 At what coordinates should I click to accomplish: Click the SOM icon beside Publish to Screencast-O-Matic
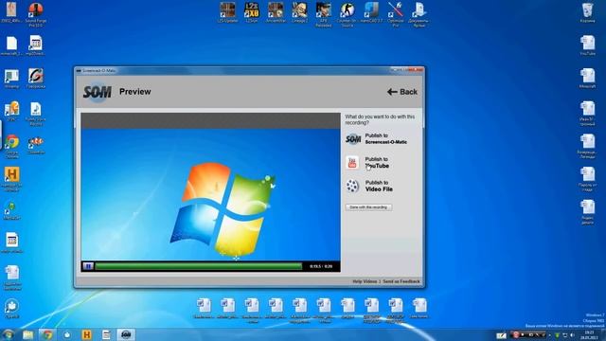[353, 139]
